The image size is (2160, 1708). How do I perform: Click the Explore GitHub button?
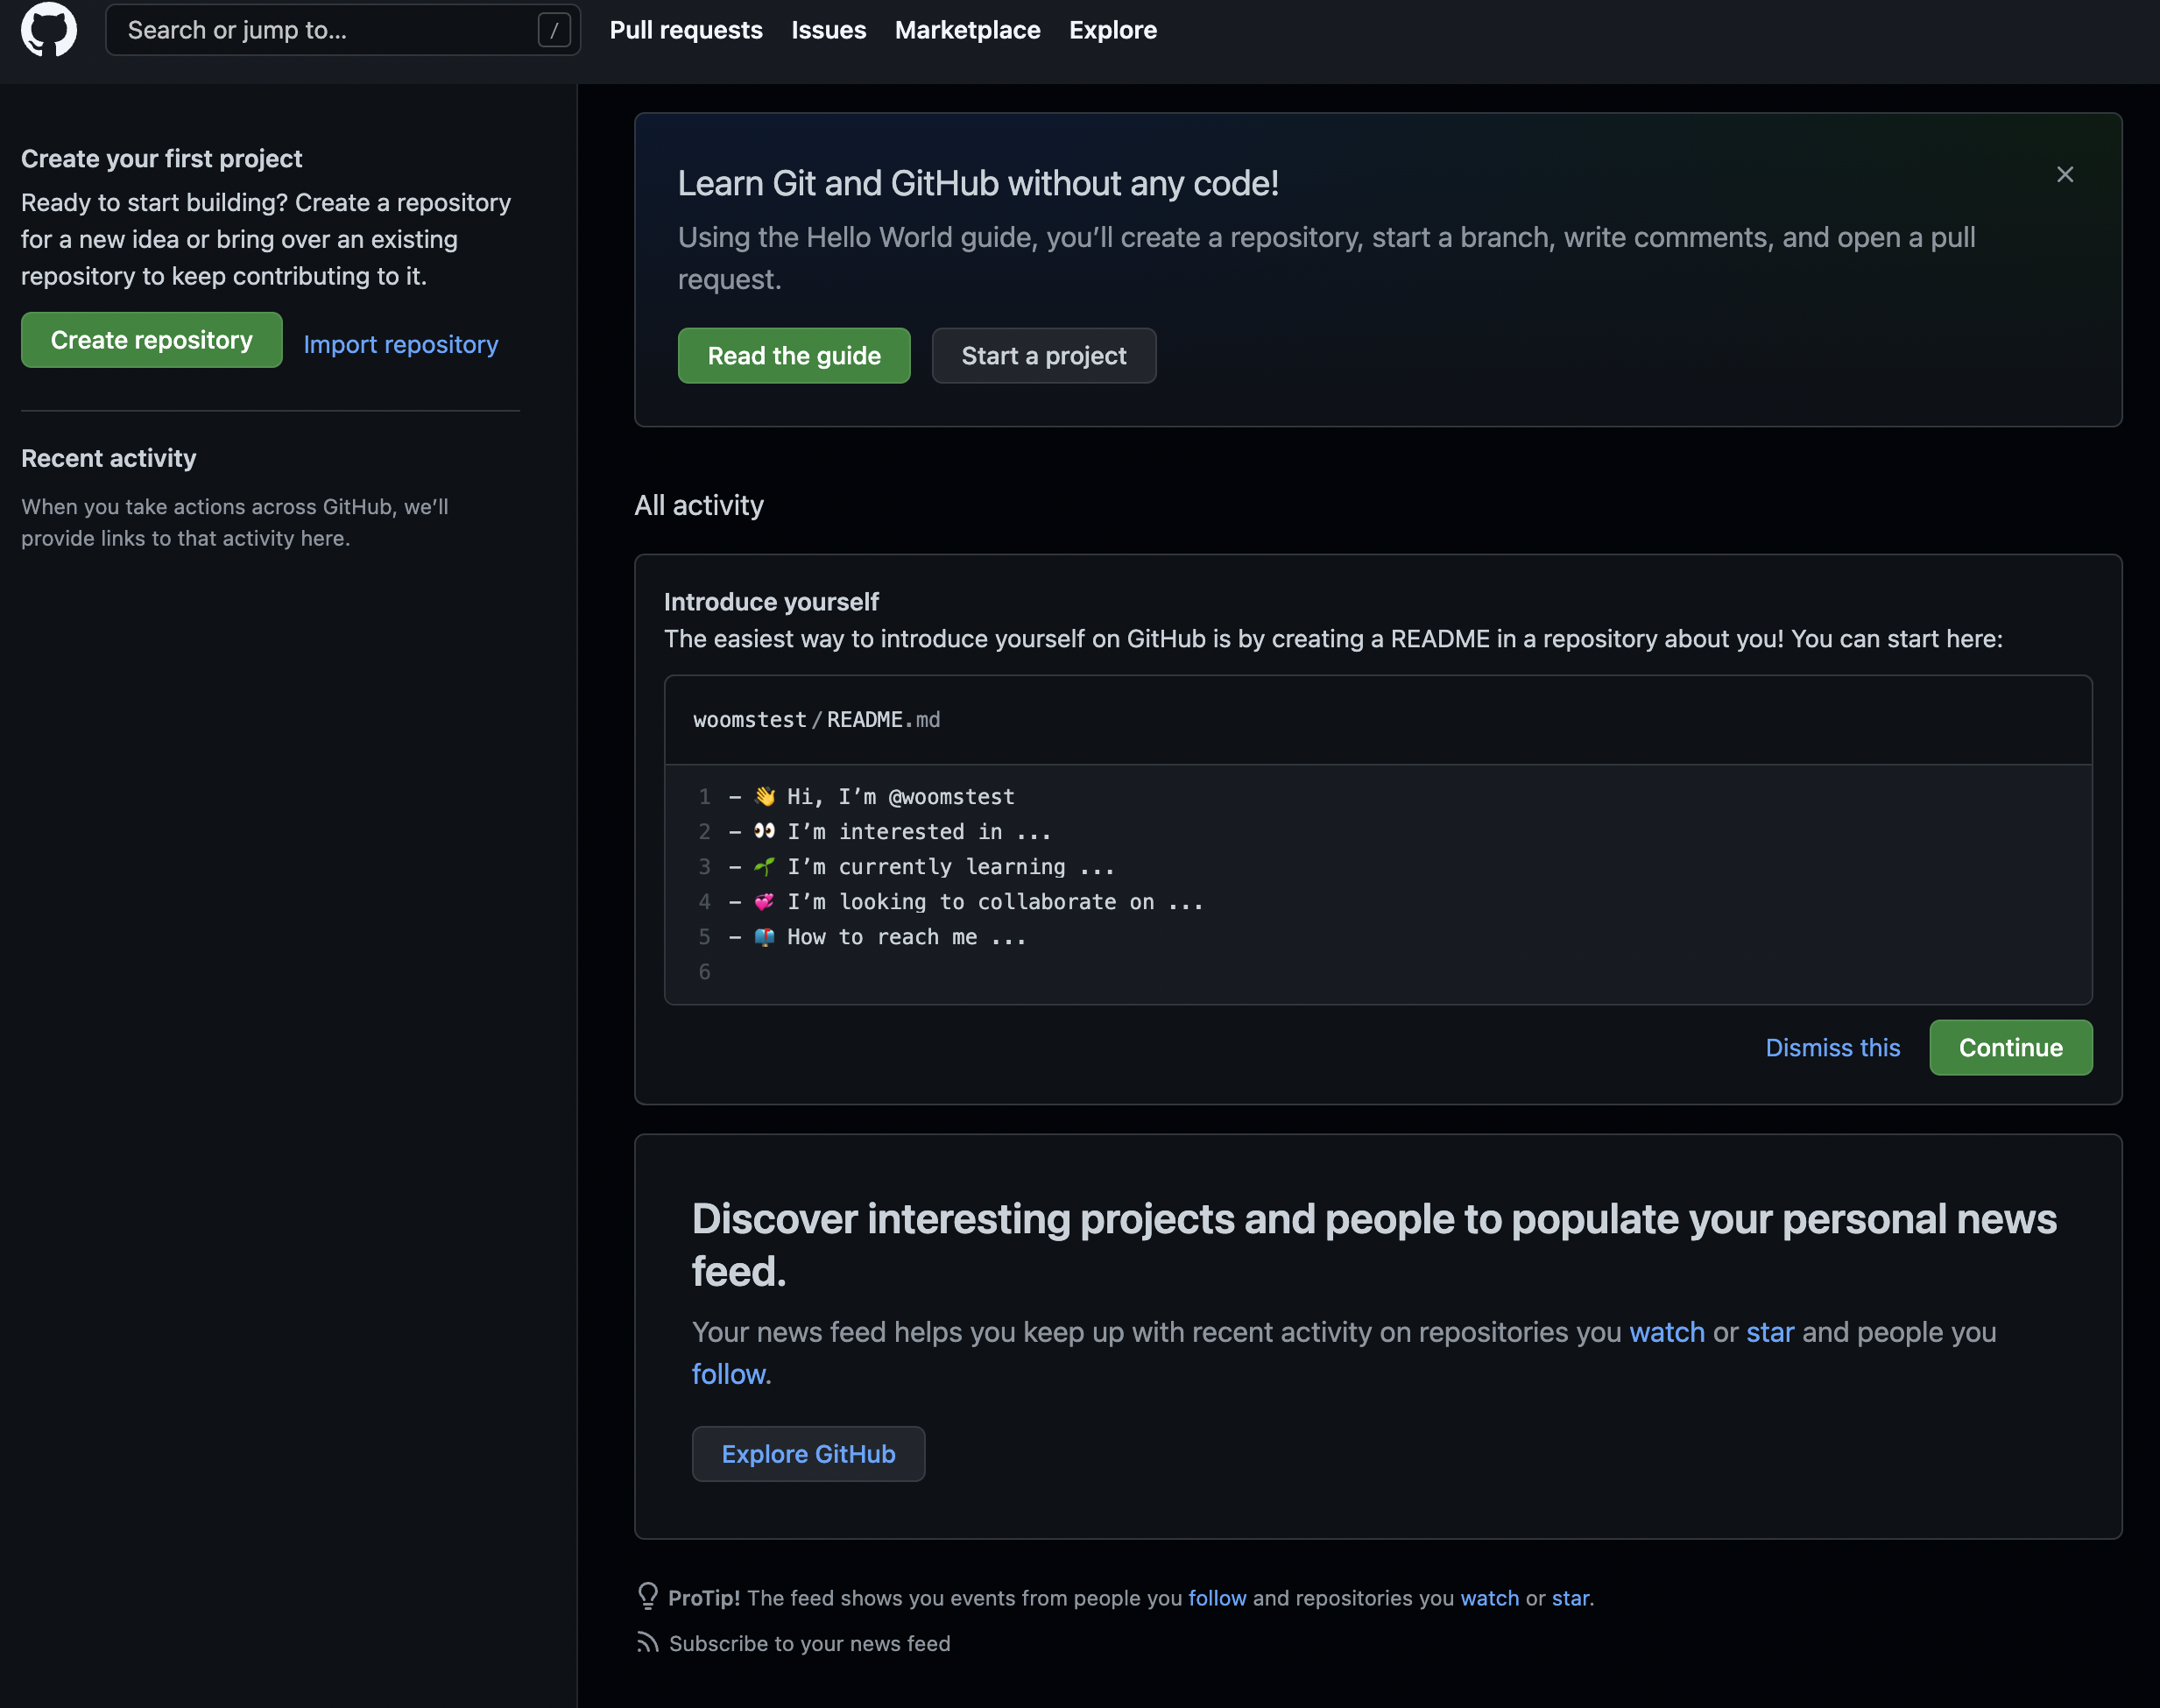[808, 1453]
